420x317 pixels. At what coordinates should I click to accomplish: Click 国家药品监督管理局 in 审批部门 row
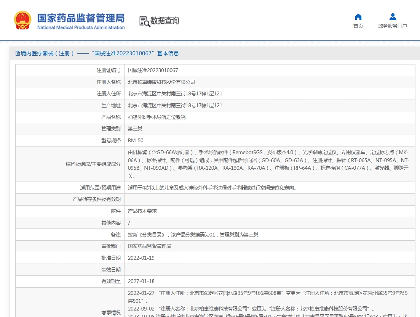click(x=150, y=246)
